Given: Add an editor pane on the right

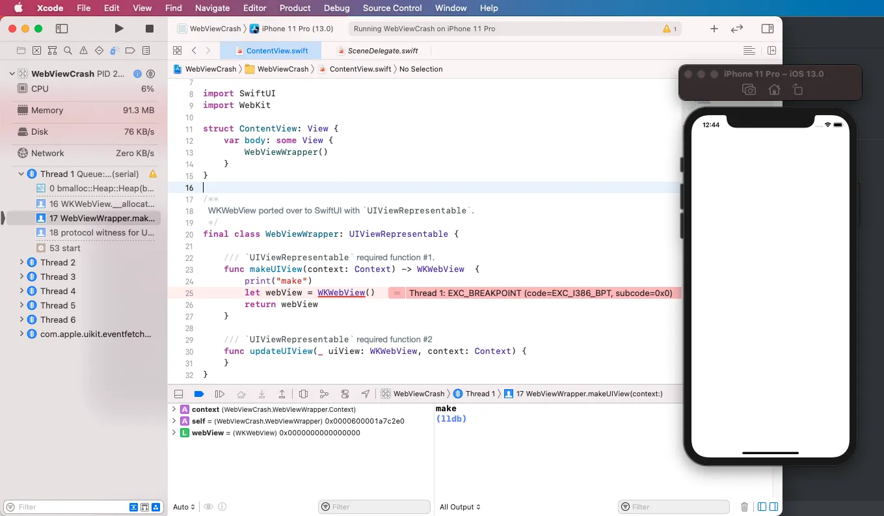Looking at the screenshot, I should [771, 51].
